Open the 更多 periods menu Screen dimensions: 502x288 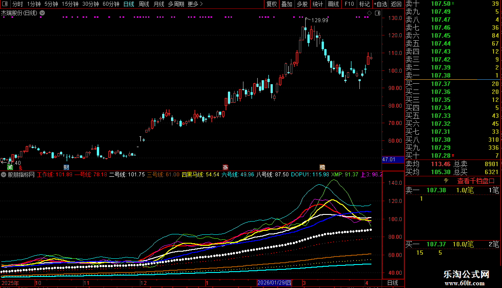(x=195, y=4)
